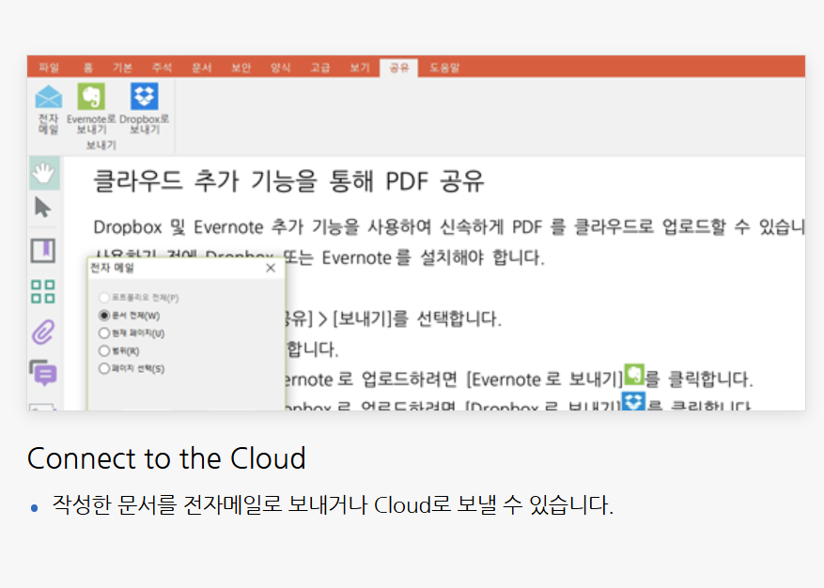The height and width of the screenshot is (588, 824).
Task: Open the bookmarks panel icon
Action: pos(43,251)
